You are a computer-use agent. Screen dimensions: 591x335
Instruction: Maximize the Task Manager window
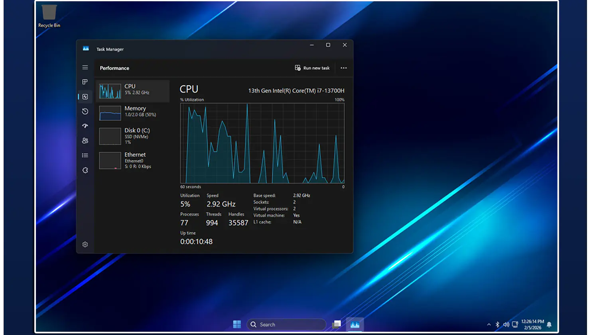(328, 45)
